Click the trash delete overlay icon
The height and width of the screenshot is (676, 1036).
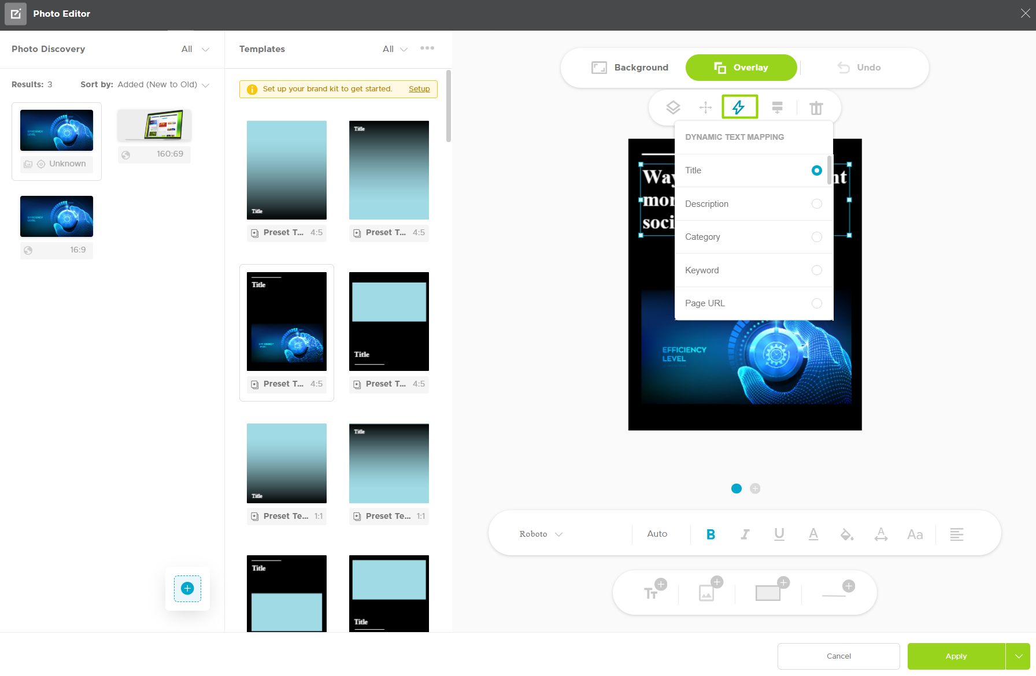tap(816, 108)
